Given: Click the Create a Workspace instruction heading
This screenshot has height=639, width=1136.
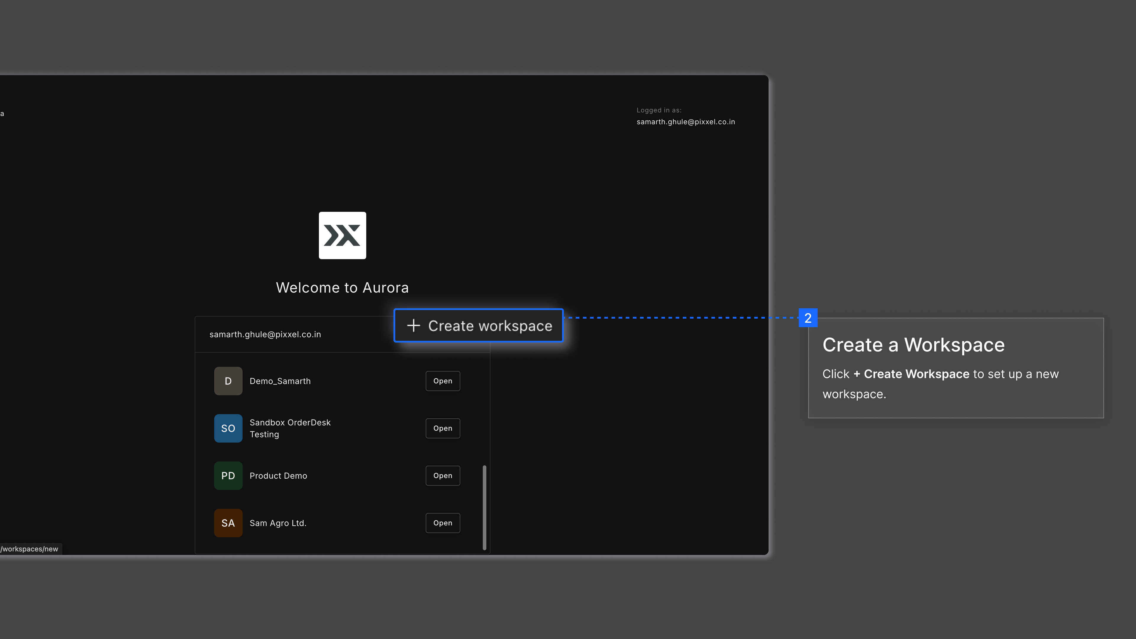Looking at the screenshot, I should point(913,345).
